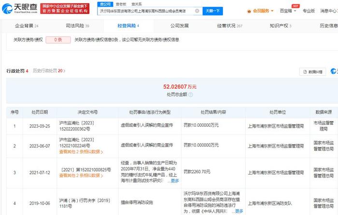338x215 pixels.
Task: Click the 处罚单位 column header
Action: click(x=278, y=112)
